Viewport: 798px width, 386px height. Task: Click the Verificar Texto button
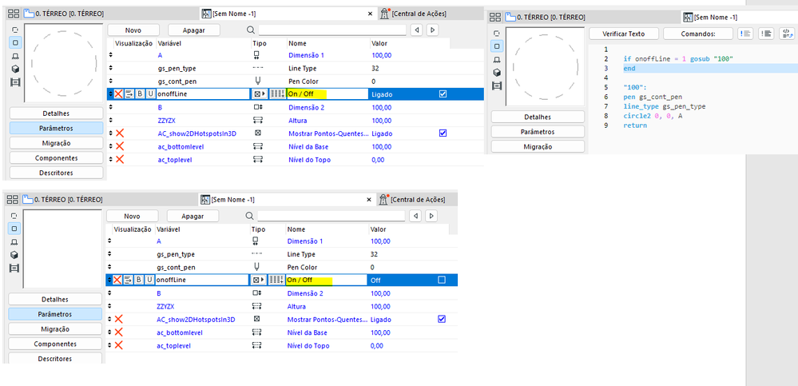pos(623,34)
